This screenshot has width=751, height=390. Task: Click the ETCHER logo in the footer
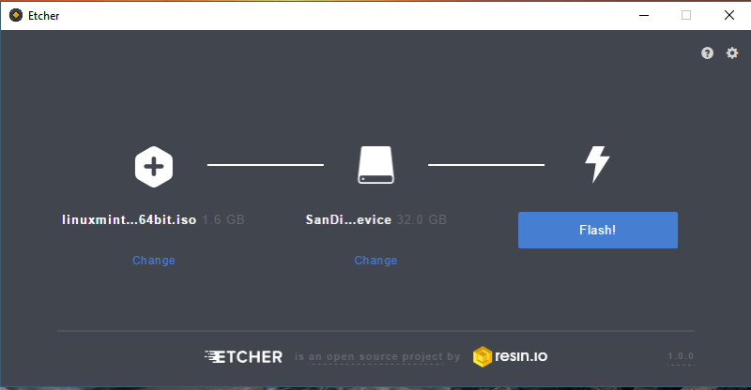[x=243, y=357]
